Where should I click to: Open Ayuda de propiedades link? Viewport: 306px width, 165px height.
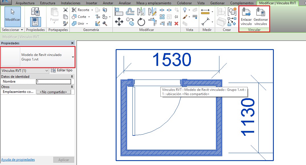pyautogui.click(x=18, y=160)
